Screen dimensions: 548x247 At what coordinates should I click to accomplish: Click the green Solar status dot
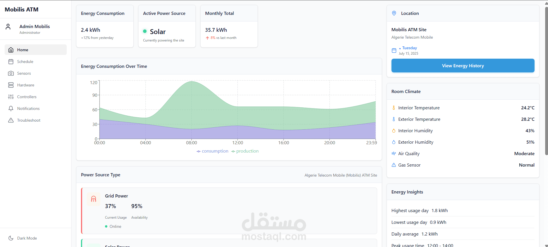[145, 31]
